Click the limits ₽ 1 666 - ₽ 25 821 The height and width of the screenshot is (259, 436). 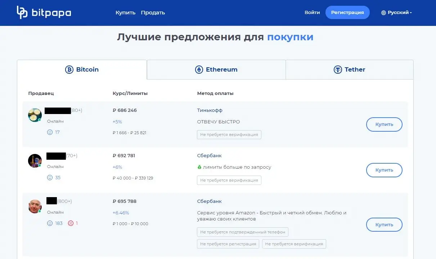(x=130, y=133)
